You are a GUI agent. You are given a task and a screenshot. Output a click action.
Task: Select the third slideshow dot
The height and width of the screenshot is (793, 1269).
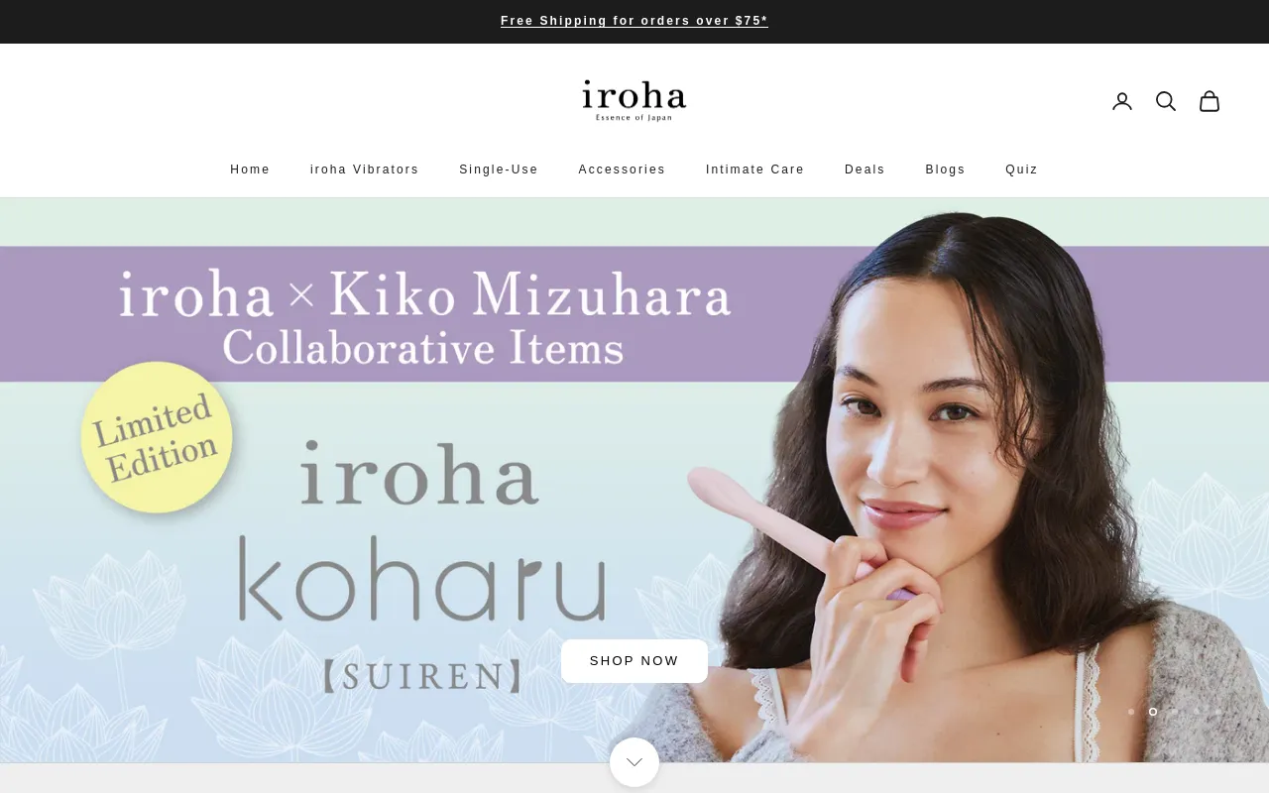pos(1175,712)
